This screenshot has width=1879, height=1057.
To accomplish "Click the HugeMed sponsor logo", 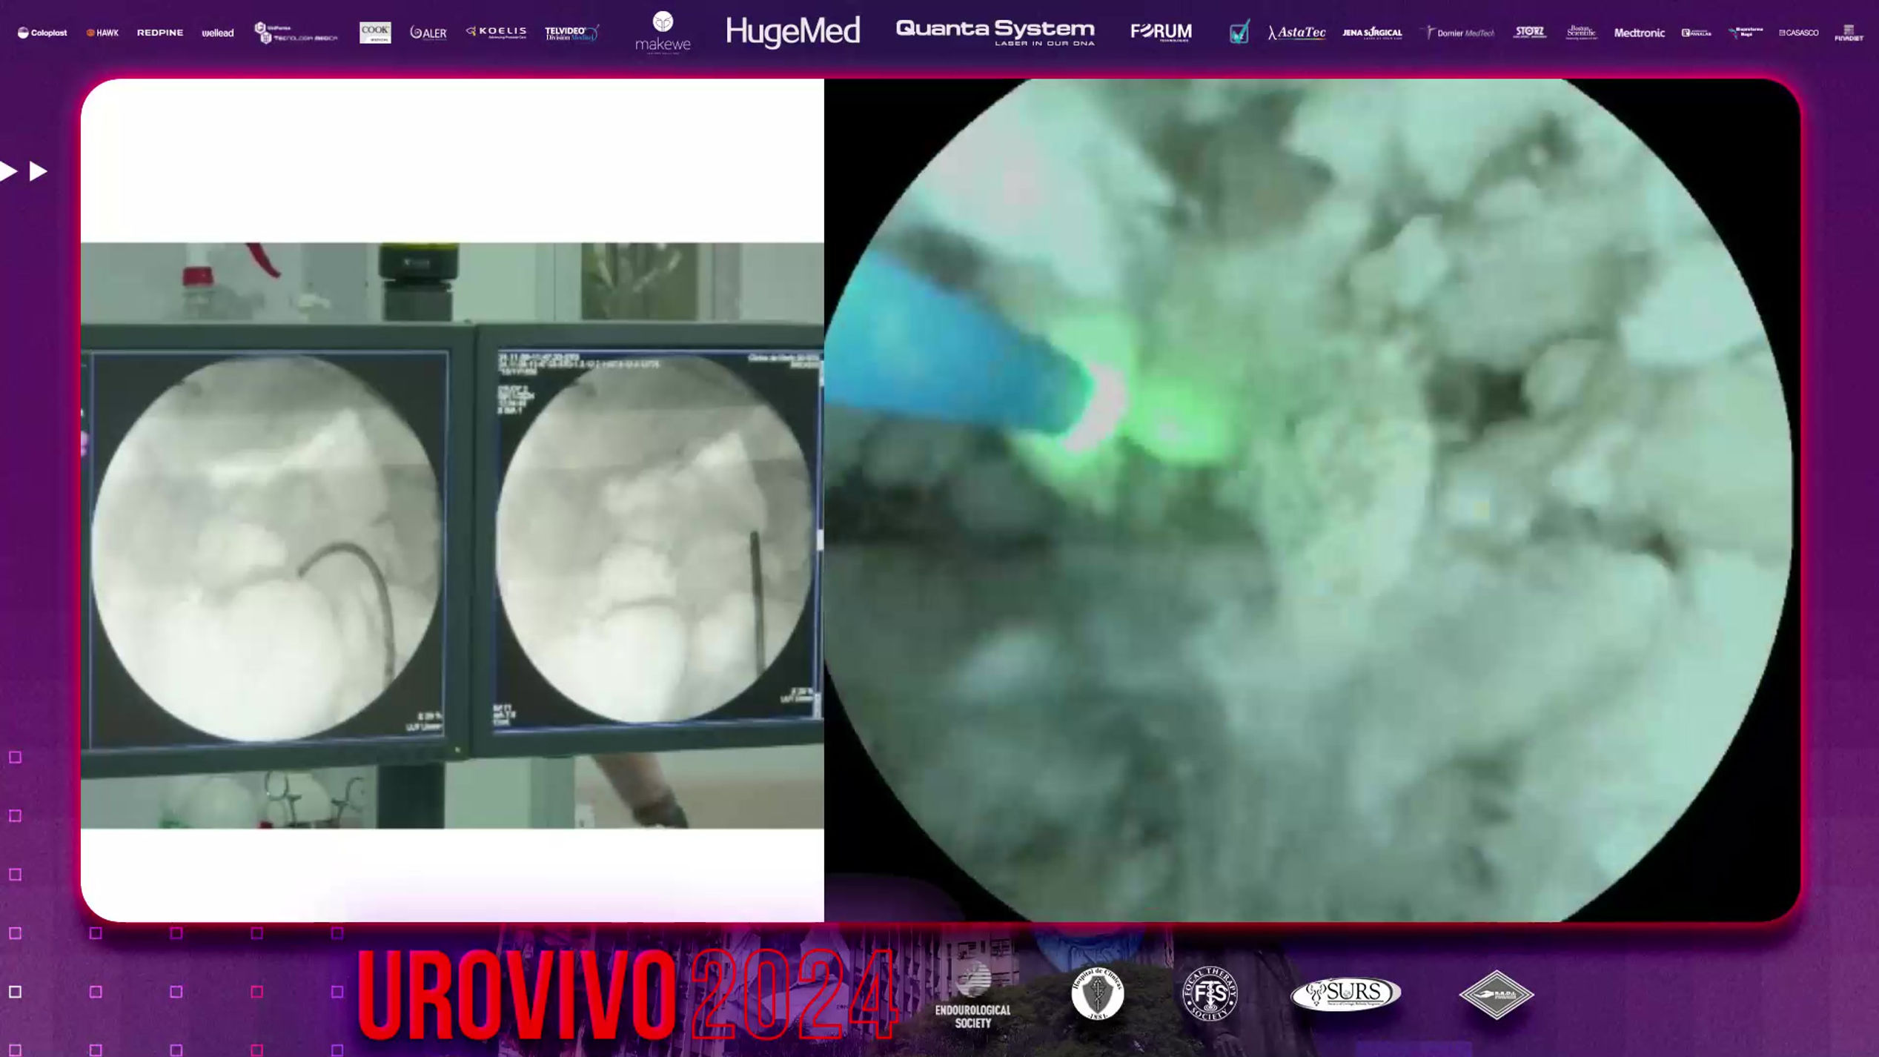I will 793,31.
